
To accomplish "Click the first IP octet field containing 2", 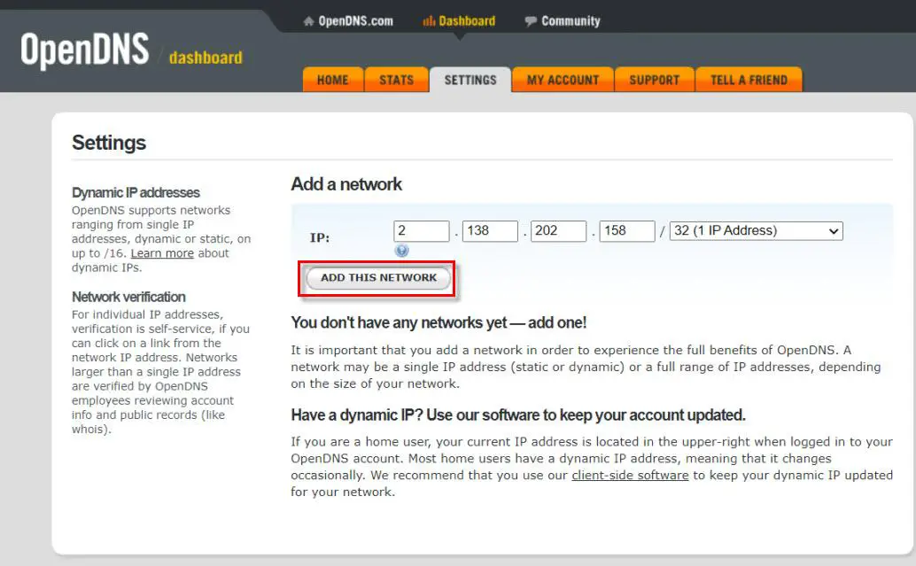I will click(421, 230).
